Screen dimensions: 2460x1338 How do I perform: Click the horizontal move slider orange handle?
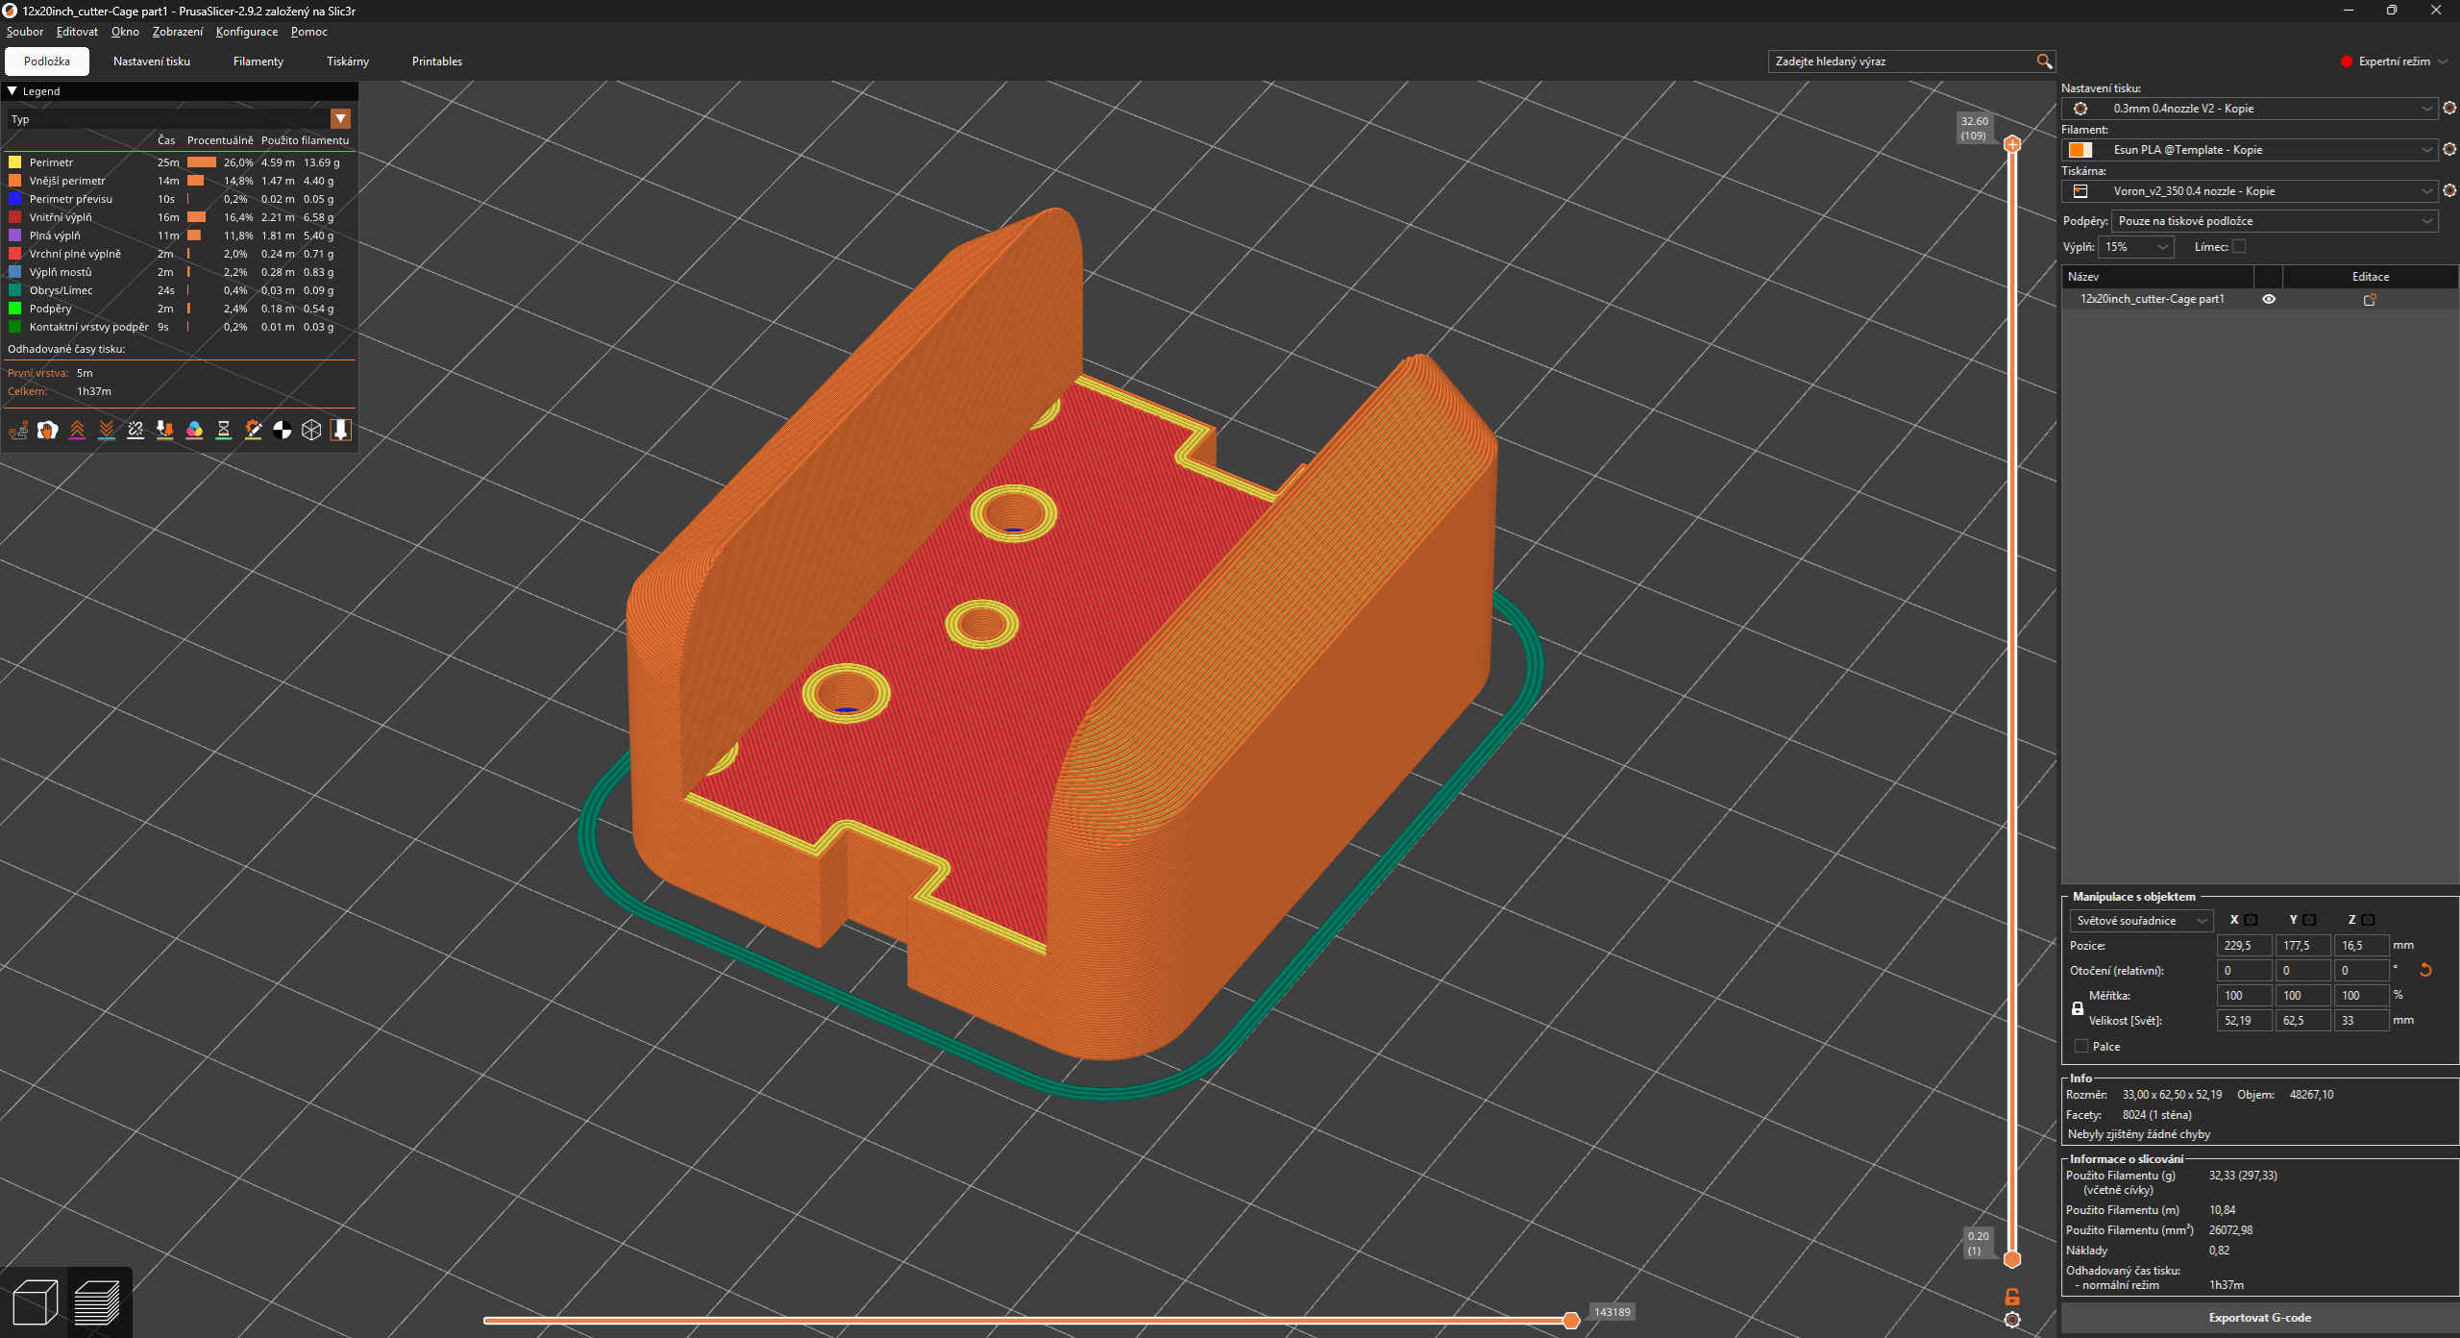coord(1571,1321)
